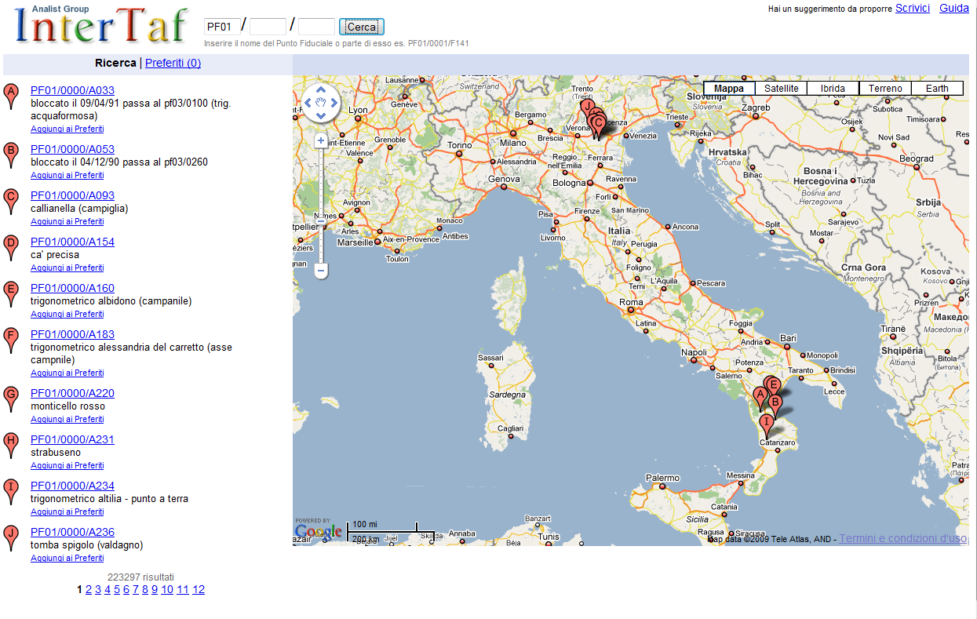977x619 pixels.
Task: Pan the map down with the arrow
Action: [321, 116]
